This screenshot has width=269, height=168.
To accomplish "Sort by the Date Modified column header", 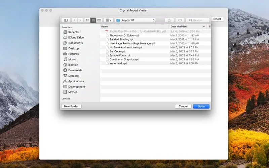I will coord(188,26).
